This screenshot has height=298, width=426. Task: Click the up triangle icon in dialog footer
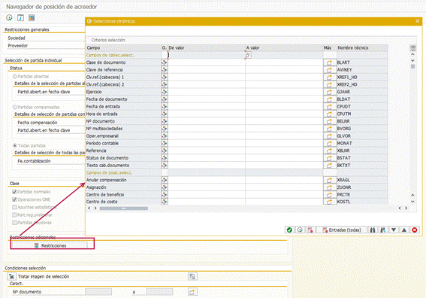point(404,230)
